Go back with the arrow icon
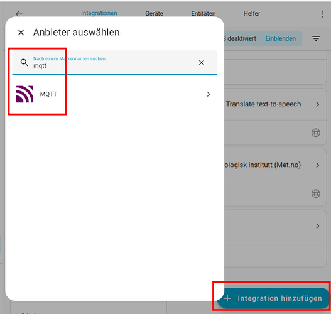The height and width of the screenshot is (314, 331). click(x=19, y=14)
